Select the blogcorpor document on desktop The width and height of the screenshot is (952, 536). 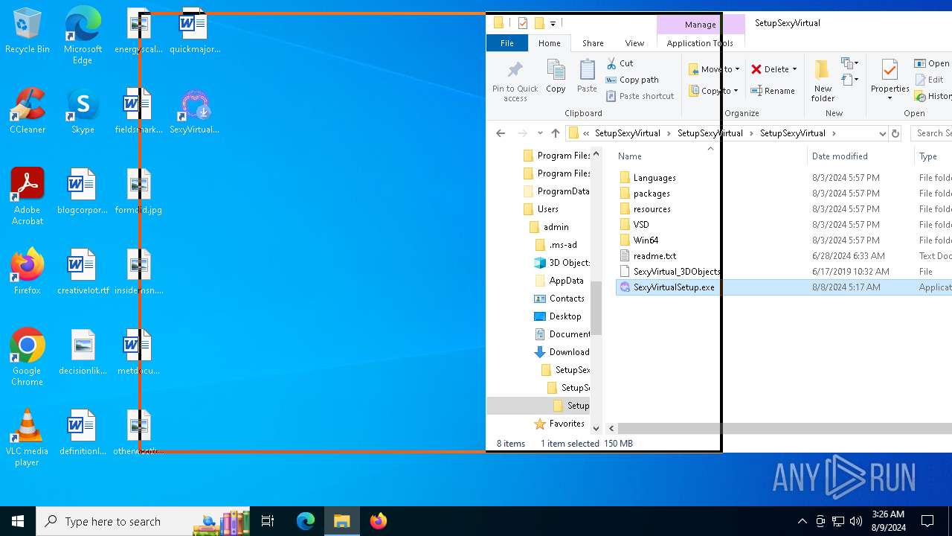[83, 191]
